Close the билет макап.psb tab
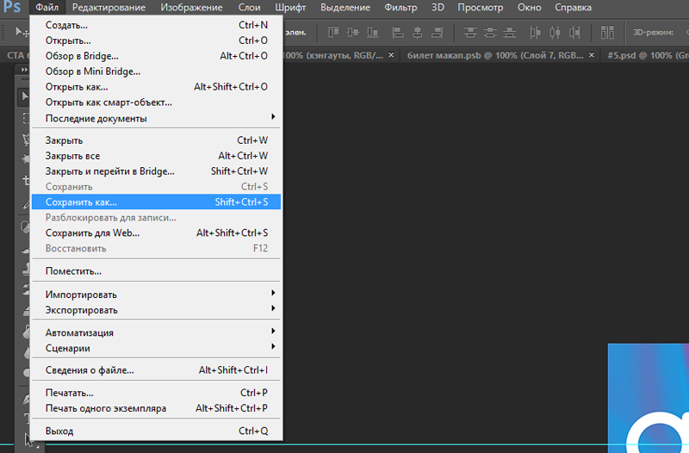 [x=592, y=55]
